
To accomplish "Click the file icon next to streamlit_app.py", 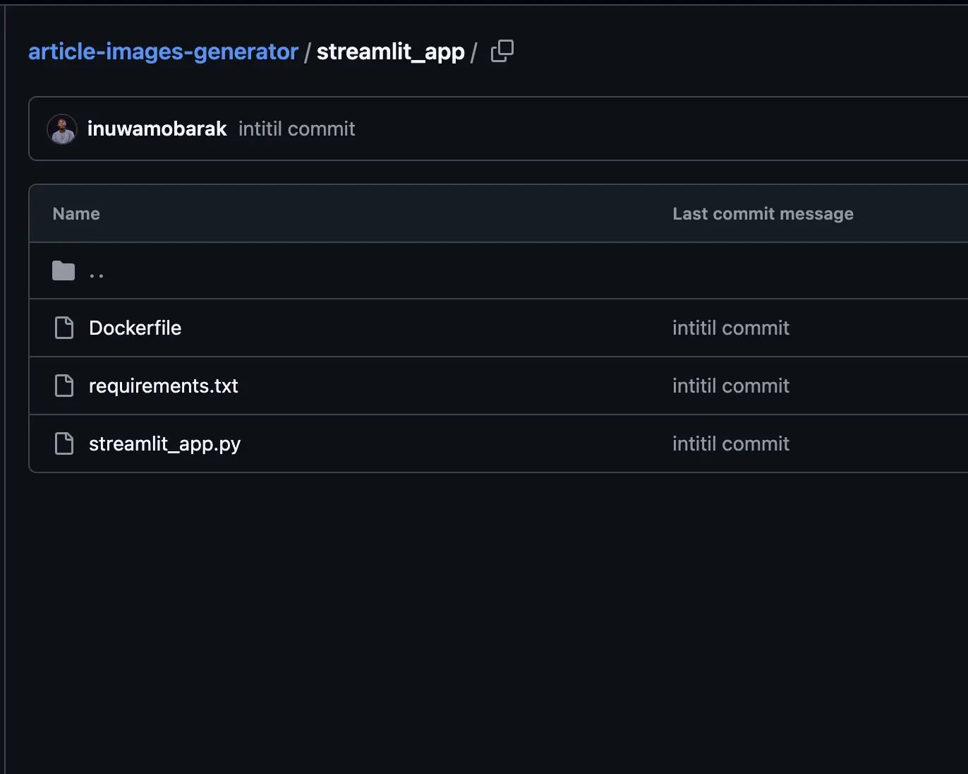I will pyautogui.click(x=64, y=443).
